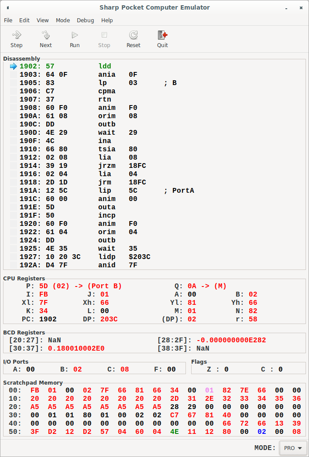The height and width of the screenshot is (457, 309).
Task: Click BCD register [28:2F] value
Action: click(x=231, y=340)
